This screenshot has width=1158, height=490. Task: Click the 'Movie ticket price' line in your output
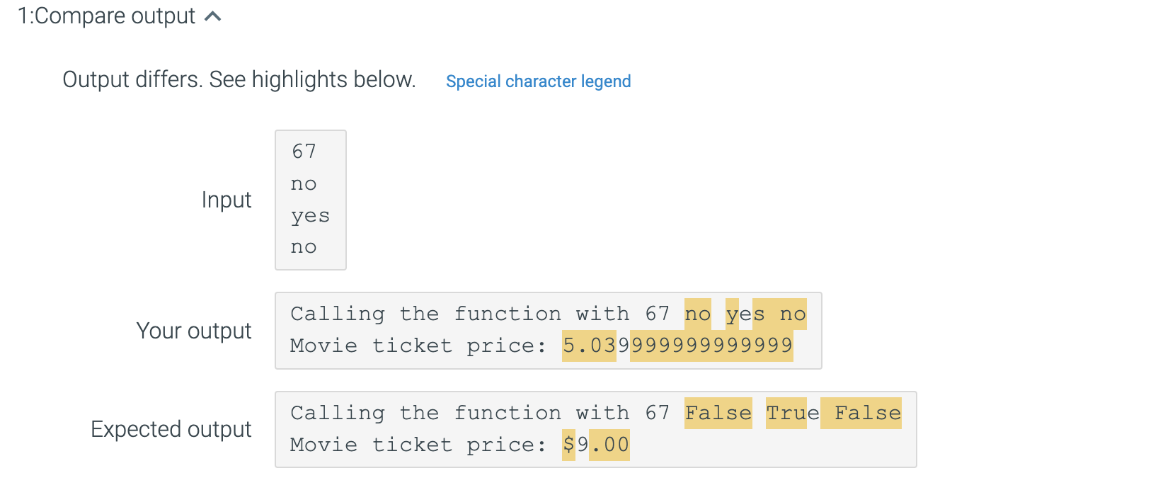pyautogui.click(x=425, y=346)
